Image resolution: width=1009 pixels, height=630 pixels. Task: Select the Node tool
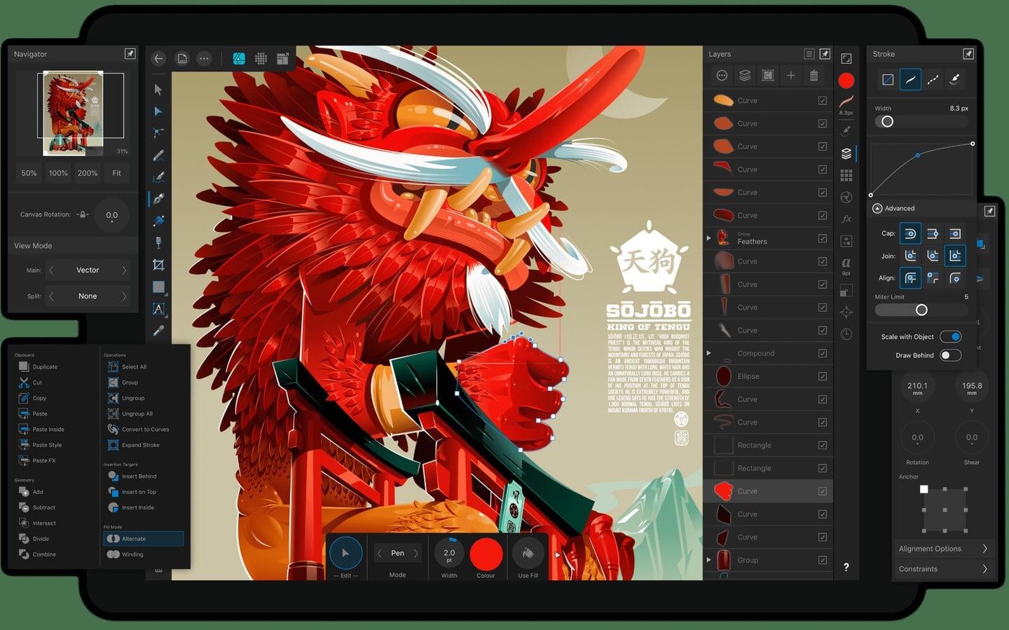pos(159,113)
